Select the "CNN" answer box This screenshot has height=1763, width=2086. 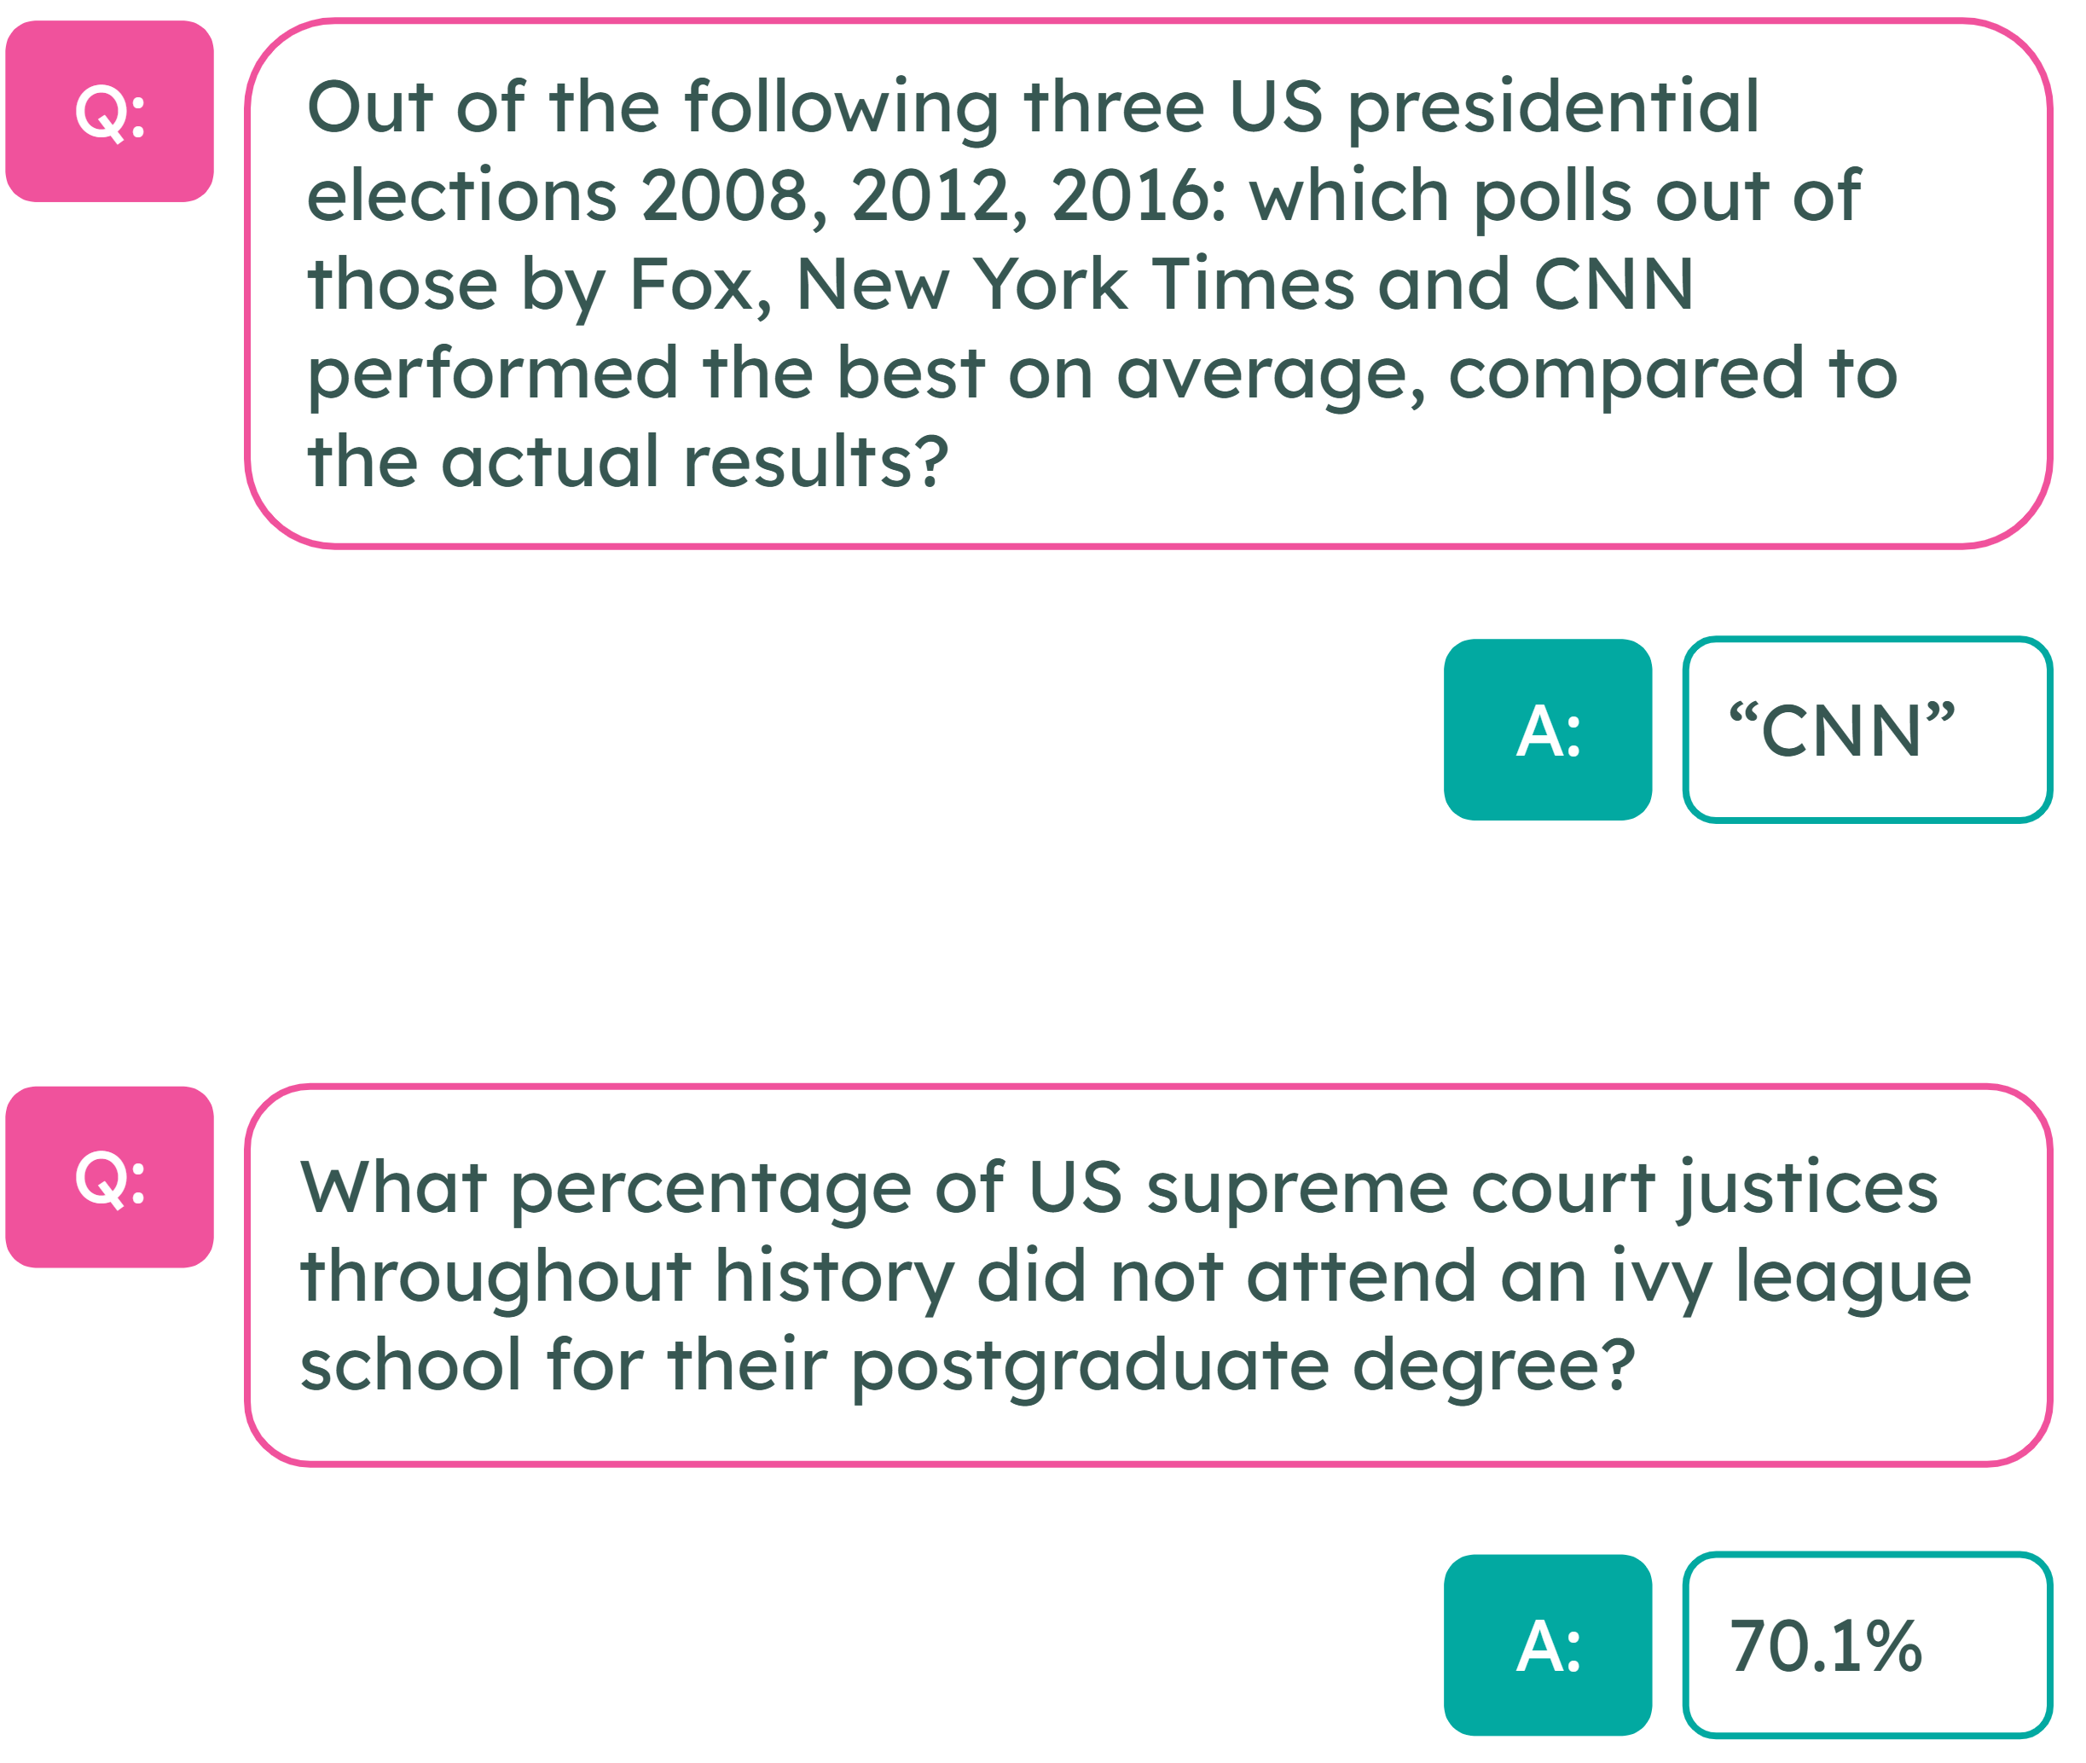[x=1867, y=731]
